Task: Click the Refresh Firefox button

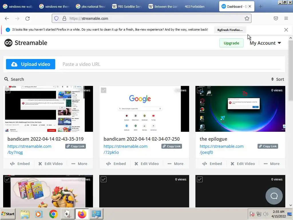Action: pos(230,30)
